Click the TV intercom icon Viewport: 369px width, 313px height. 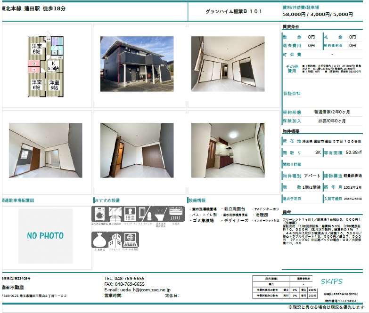click(131, 215)
